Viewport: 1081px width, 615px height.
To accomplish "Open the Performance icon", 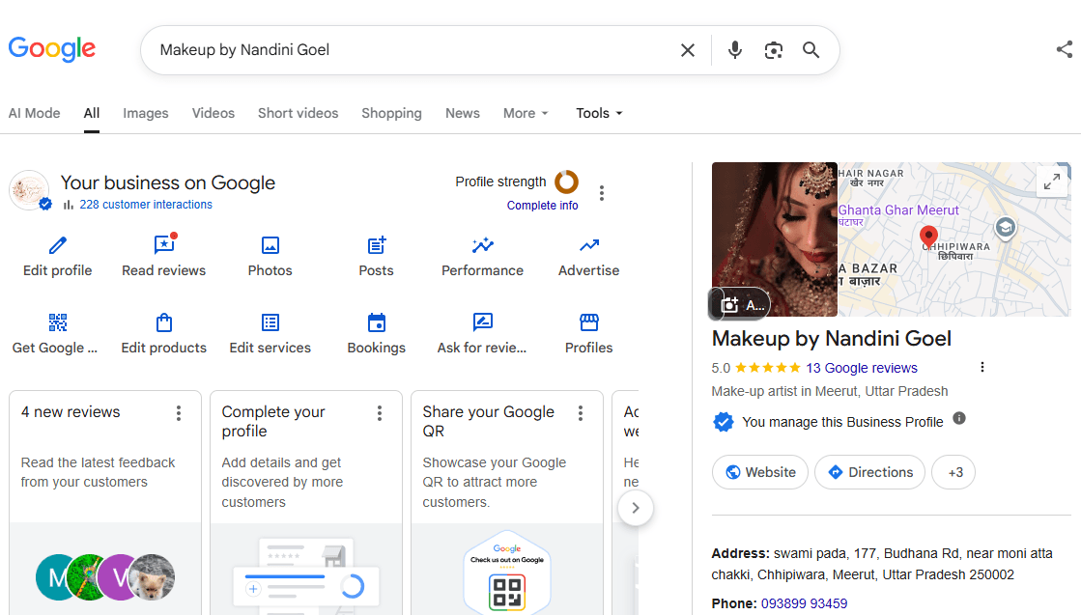I will pyautogui.click(x=483, y=245).
